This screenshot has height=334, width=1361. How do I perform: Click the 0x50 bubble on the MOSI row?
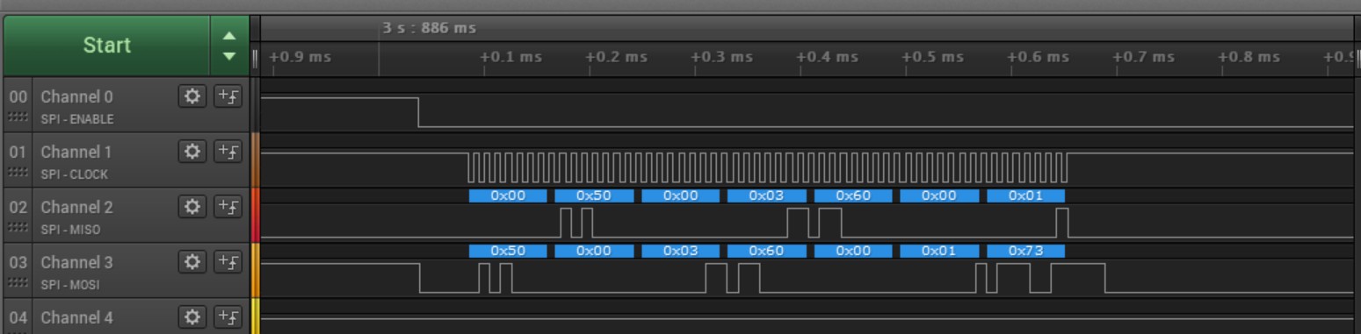(508, 251)
